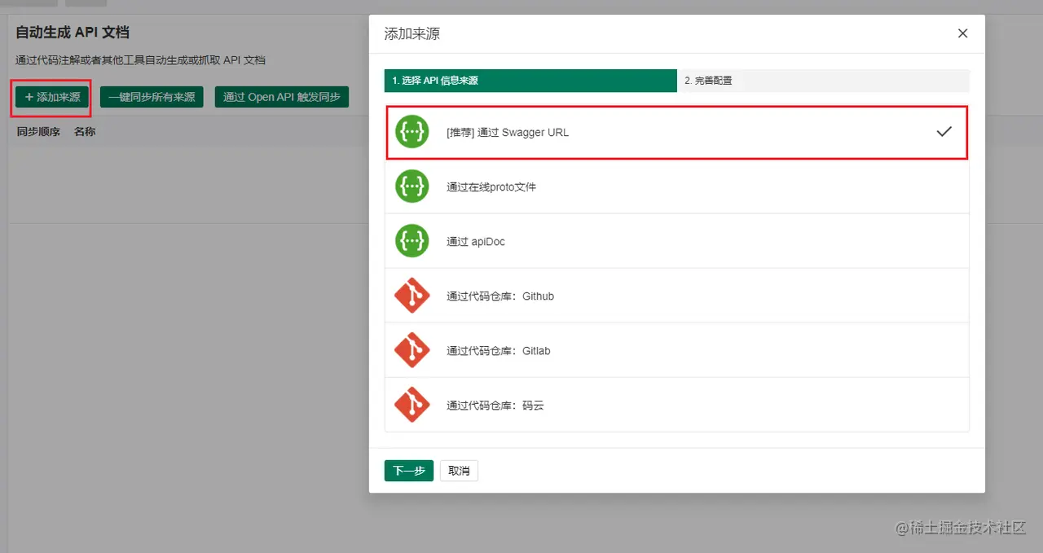Close the 添加来源 dialog
Screen dimensions: 1043x553
coord(962,33)
